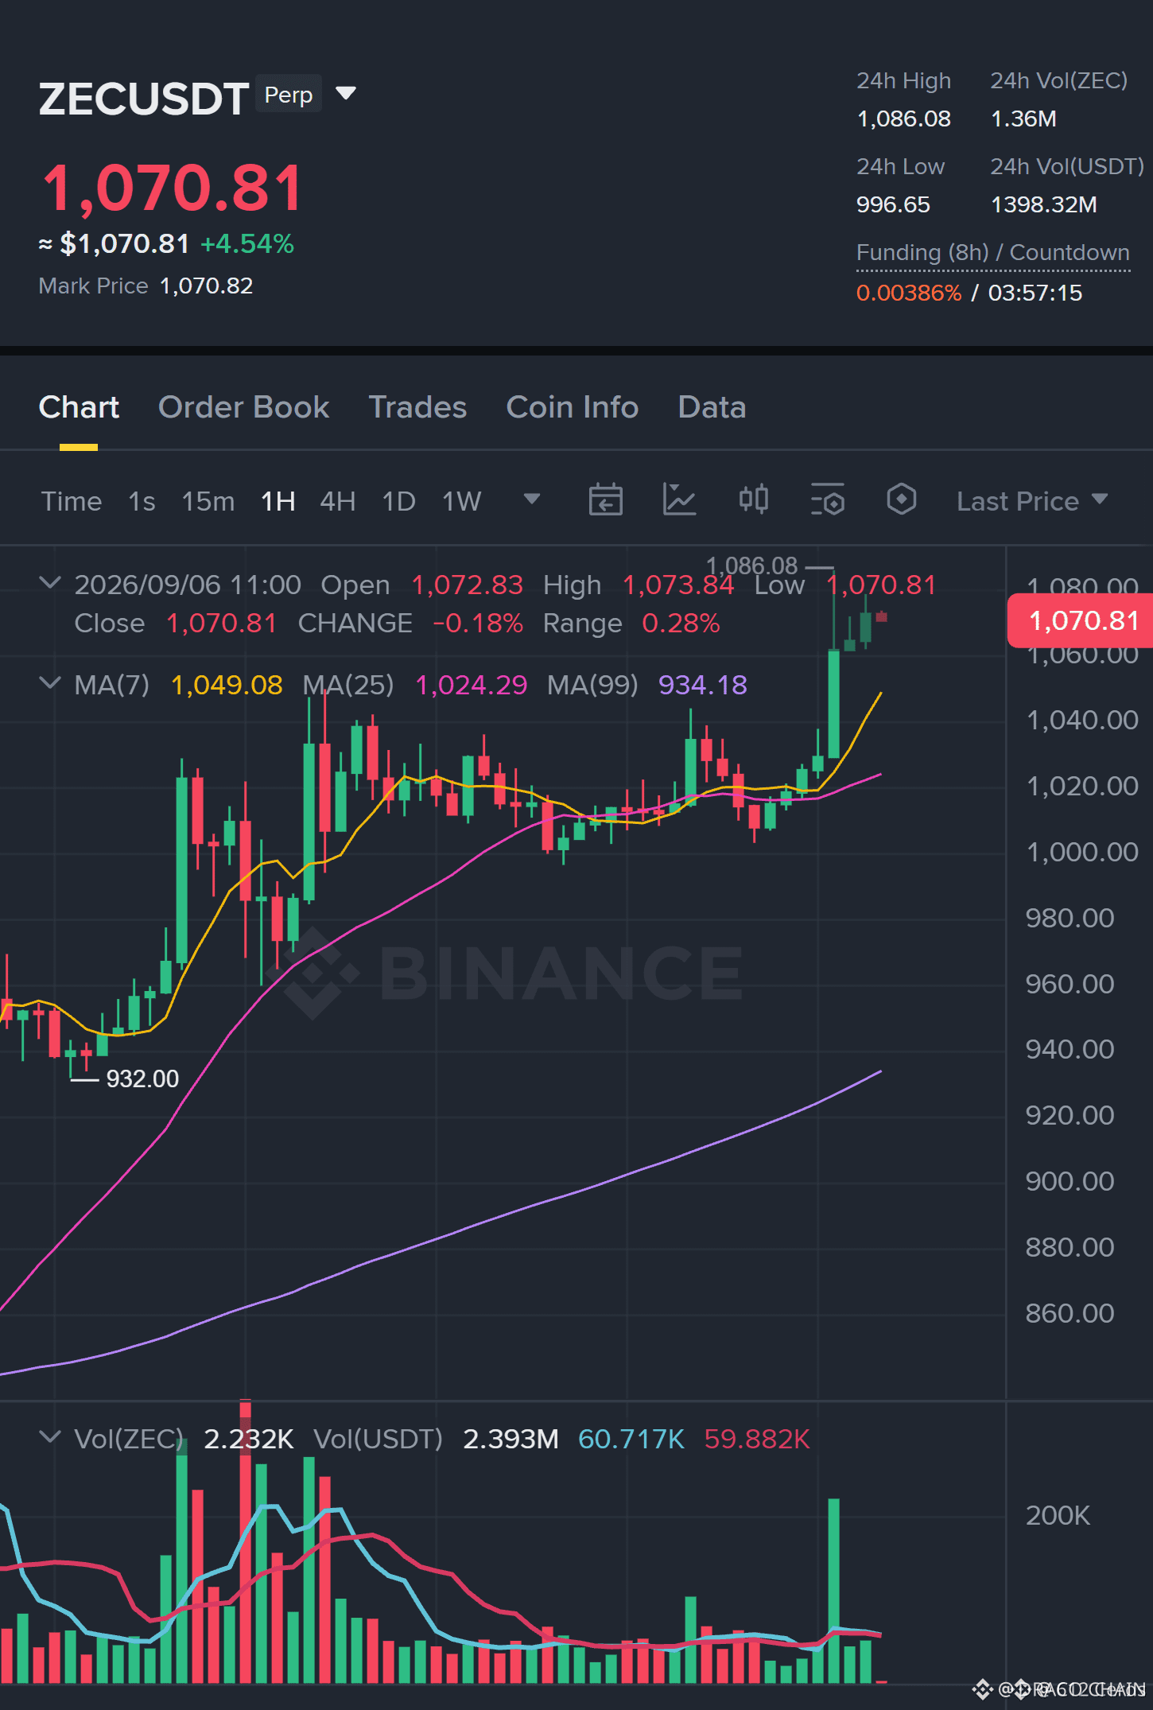Click the Binance watermark logo on chart
The height and width of the screenshot is (1710, 1153).
click(x=510, y=973)
